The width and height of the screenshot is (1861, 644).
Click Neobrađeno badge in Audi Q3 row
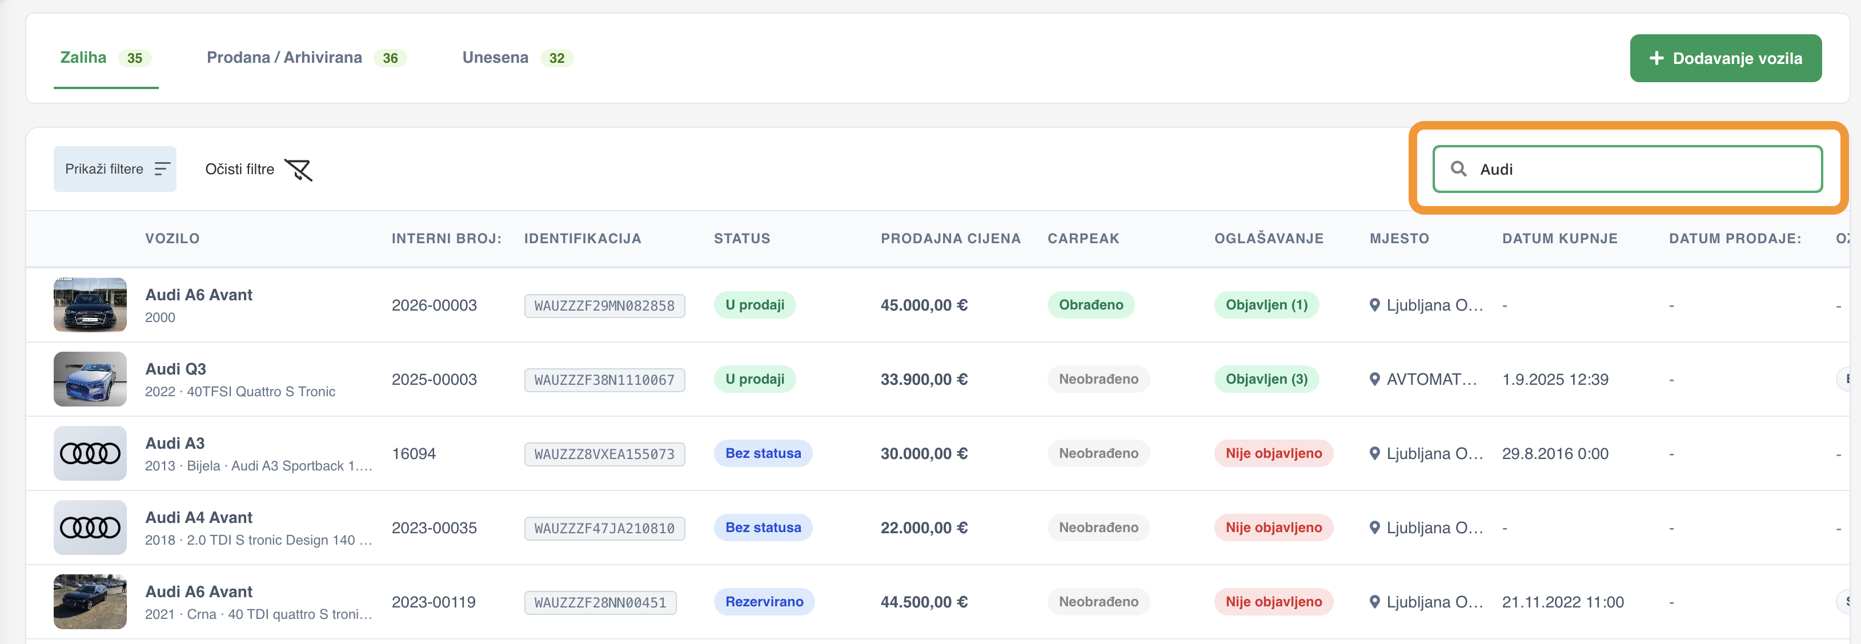(x=1098, y=379)
